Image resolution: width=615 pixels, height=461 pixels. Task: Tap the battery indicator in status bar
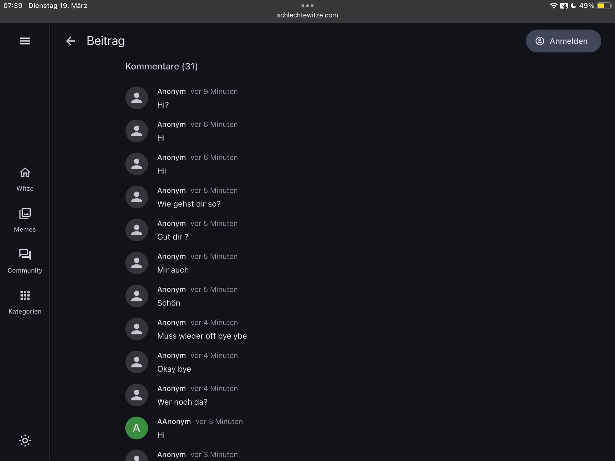pyautogui.click(x=604, y=6)
